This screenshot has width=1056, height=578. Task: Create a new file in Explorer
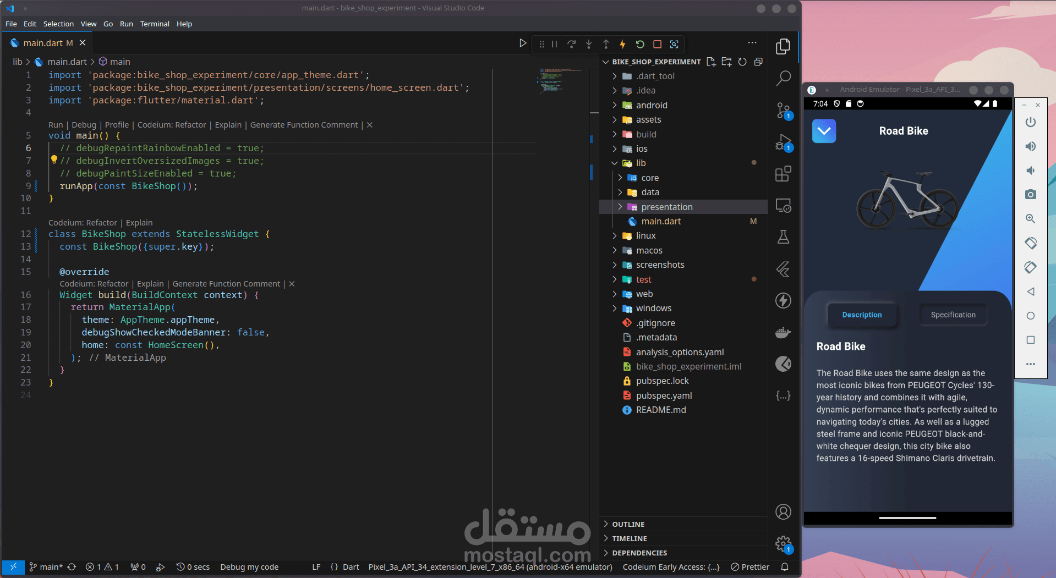tap(711, 62)
